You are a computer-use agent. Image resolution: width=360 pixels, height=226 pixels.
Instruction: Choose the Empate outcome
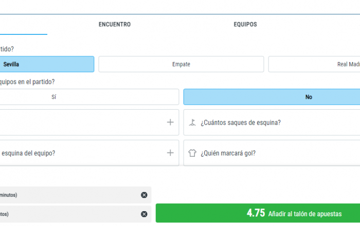[181, 64]
